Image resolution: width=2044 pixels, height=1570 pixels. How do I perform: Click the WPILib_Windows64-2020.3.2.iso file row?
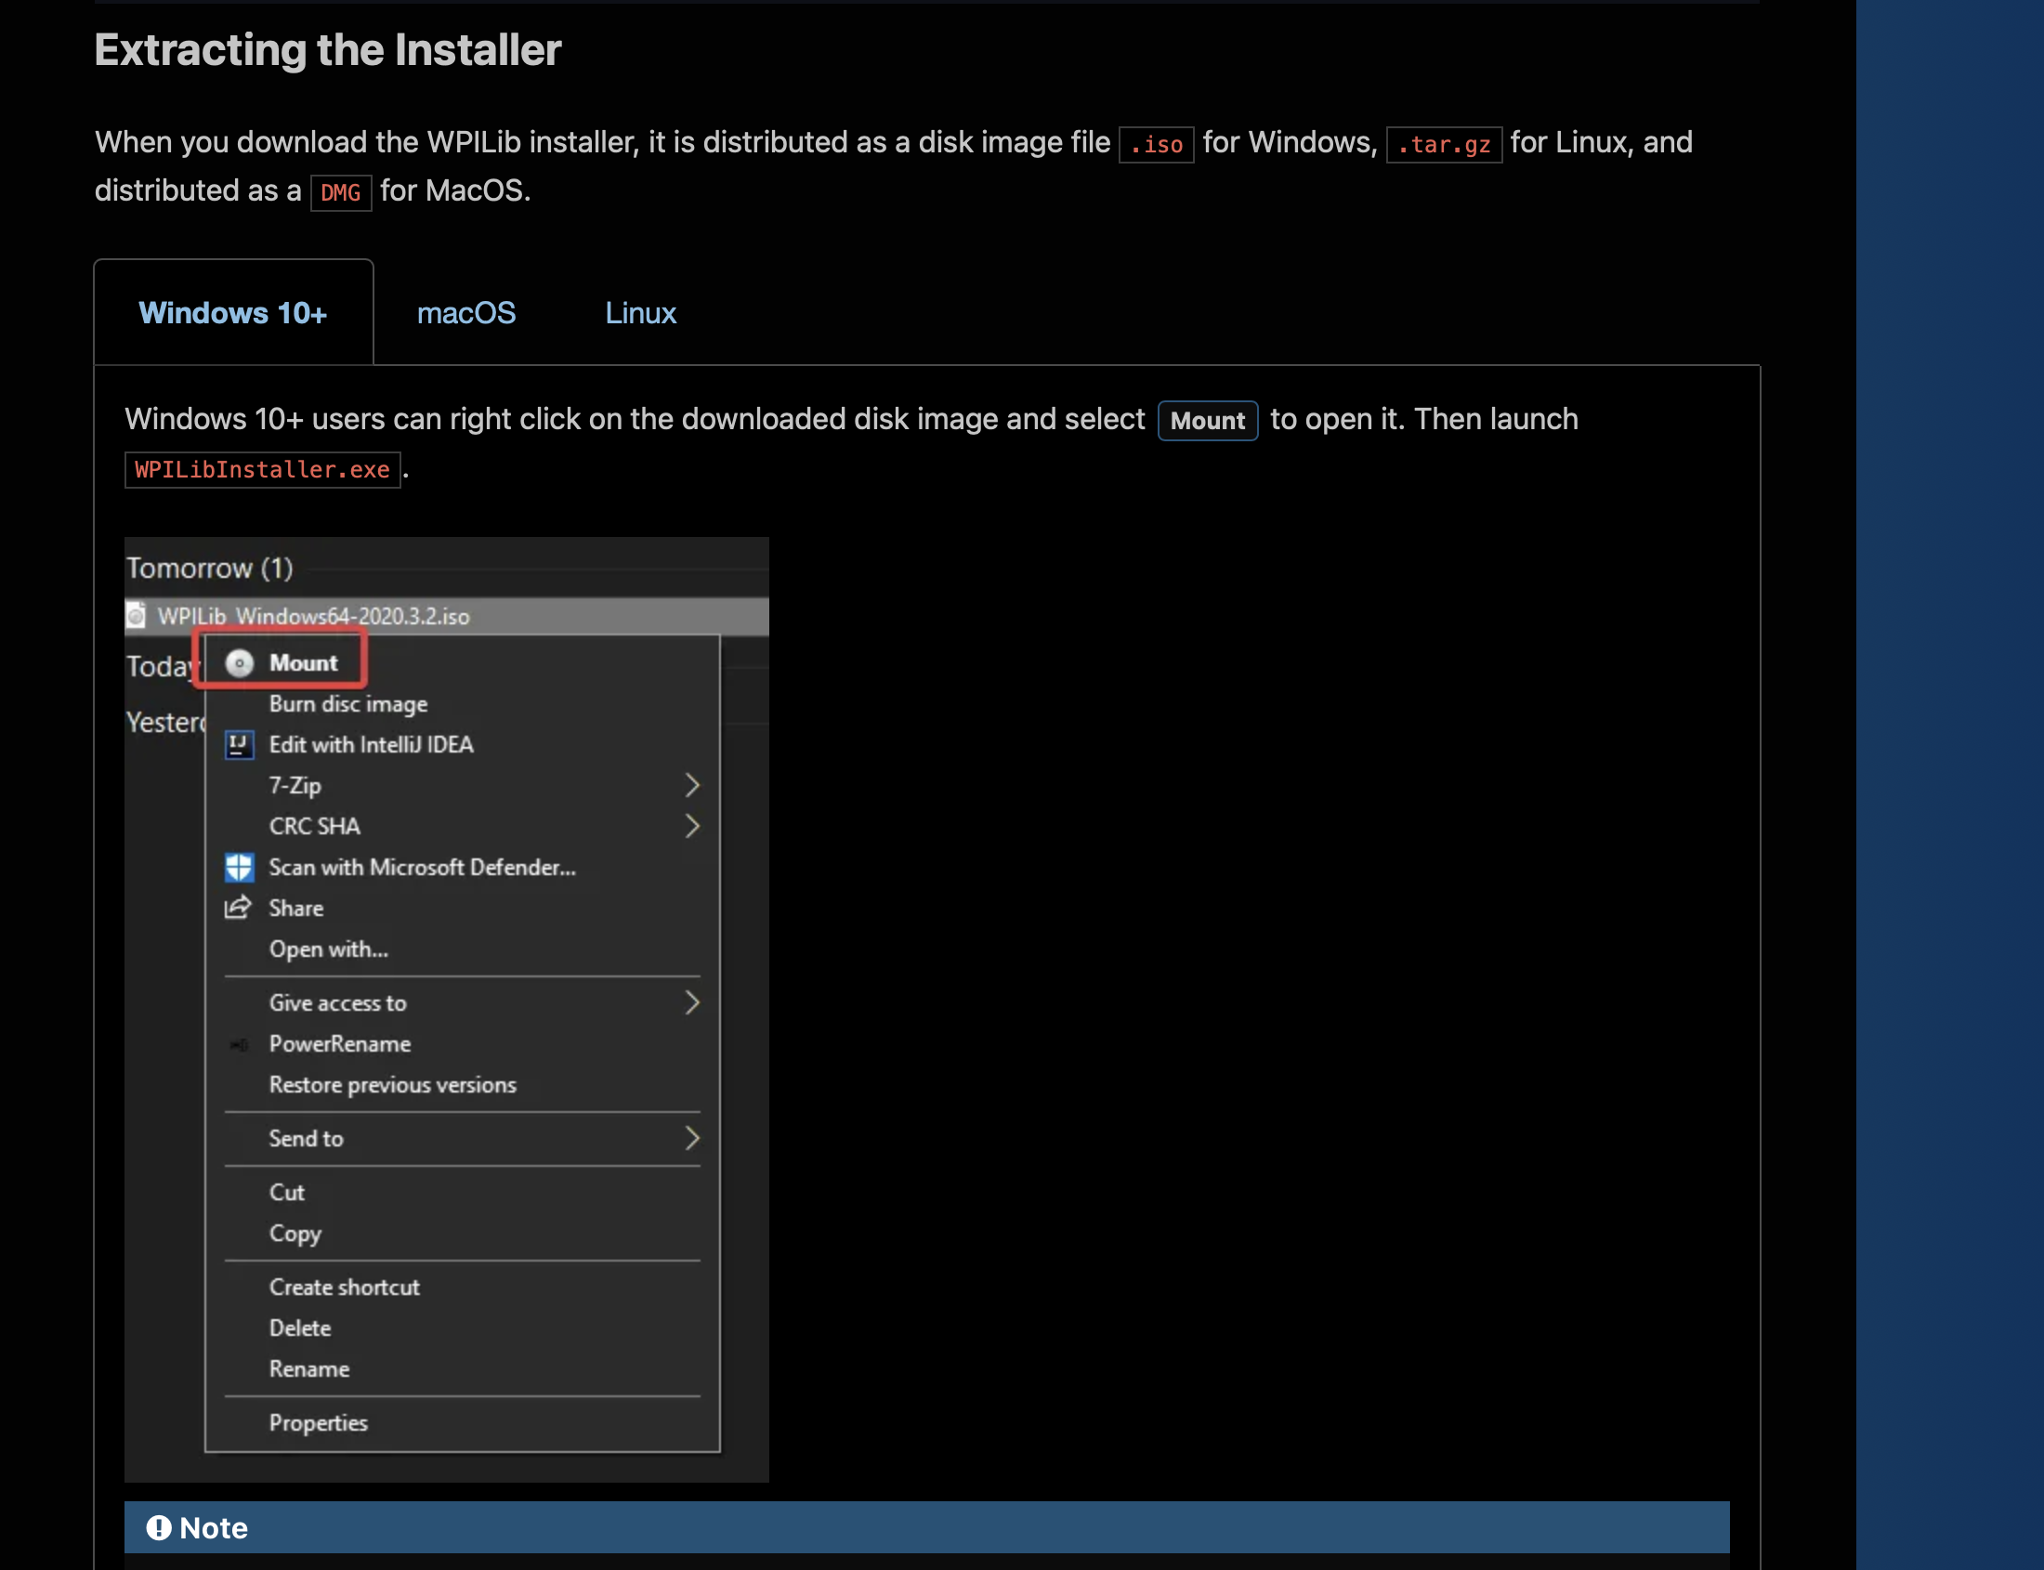(447, 616)
